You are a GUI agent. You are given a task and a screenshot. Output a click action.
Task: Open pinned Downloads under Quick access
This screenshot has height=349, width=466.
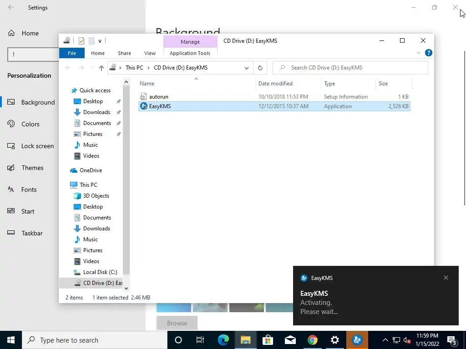[96, 112]
